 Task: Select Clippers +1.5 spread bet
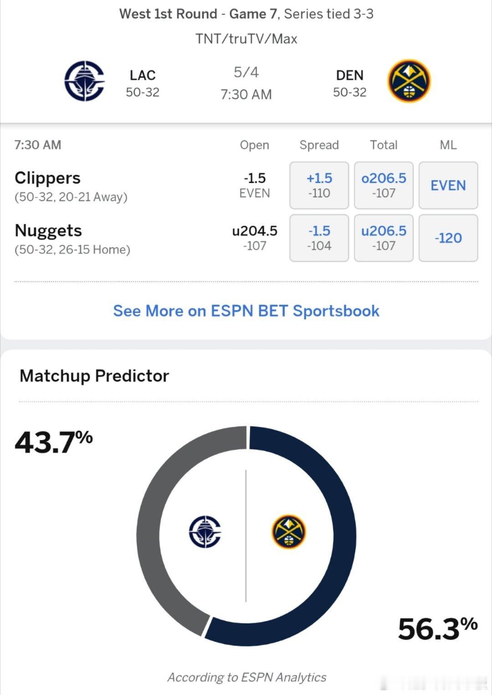click(x=319, y=185)
